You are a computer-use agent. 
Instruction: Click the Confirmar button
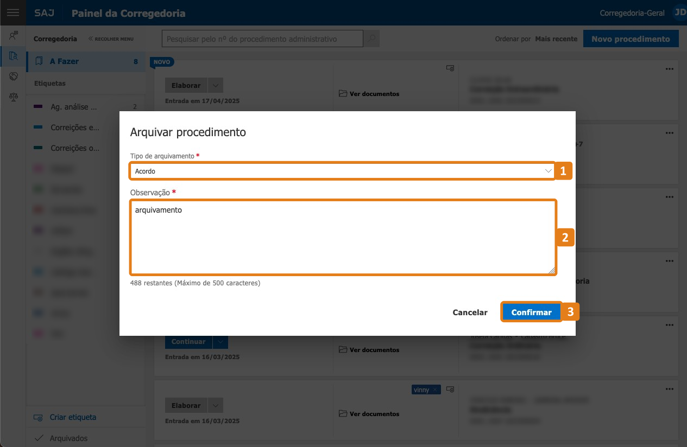pyautogui.click(x=531, y=312)
